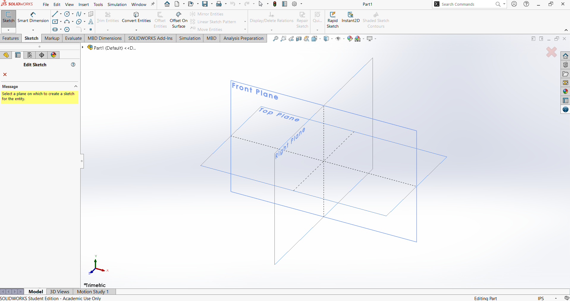Image resolution: width=570 pixels, height=301 pixels.
Task: Open the Convert Entities dropdown arrow
Action: click(x=136, y=30)
